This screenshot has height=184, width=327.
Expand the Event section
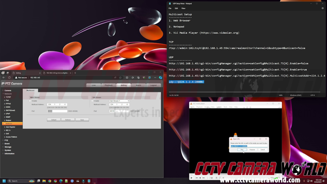[7, 144]
